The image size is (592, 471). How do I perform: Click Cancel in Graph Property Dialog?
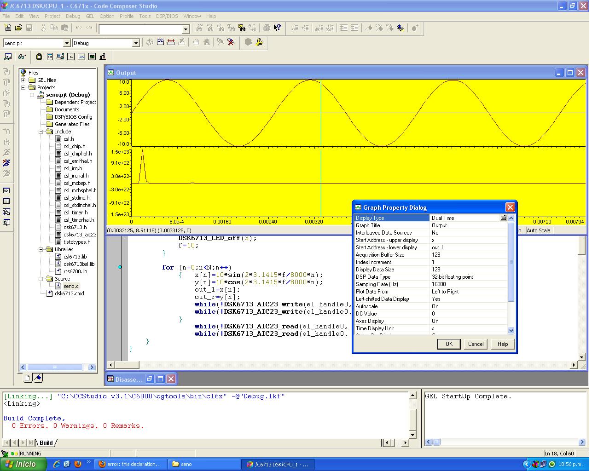coord(476,344)
